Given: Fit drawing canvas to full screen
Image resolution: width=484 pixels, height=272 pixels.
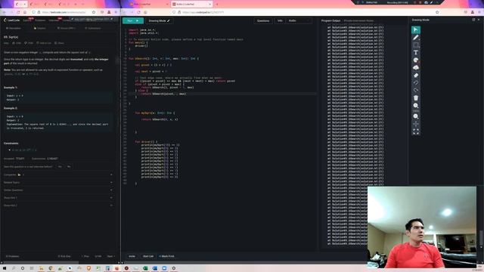Looking at the screenshot, I should click(x=416, y=131).
